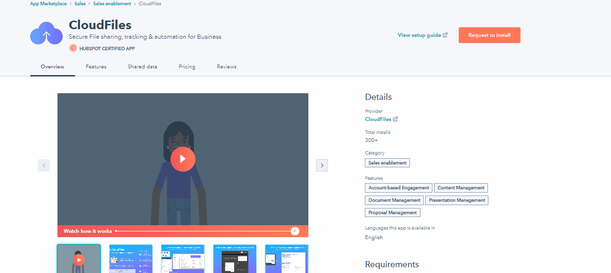Screen dimensions: 611x273
Task: Select Content Management feature tag
Action: pyautogui.click(x=461, y=188)
